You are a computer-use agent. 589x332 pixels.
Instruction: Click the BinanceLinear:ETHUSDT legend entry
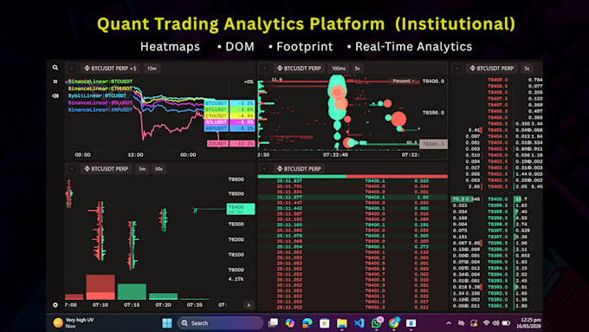click(x=100, y=88)
